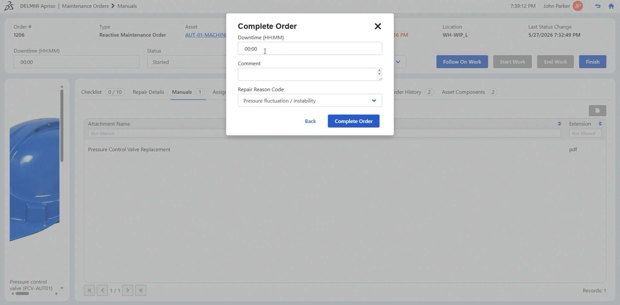Open the Order History tab

[414, 92]
